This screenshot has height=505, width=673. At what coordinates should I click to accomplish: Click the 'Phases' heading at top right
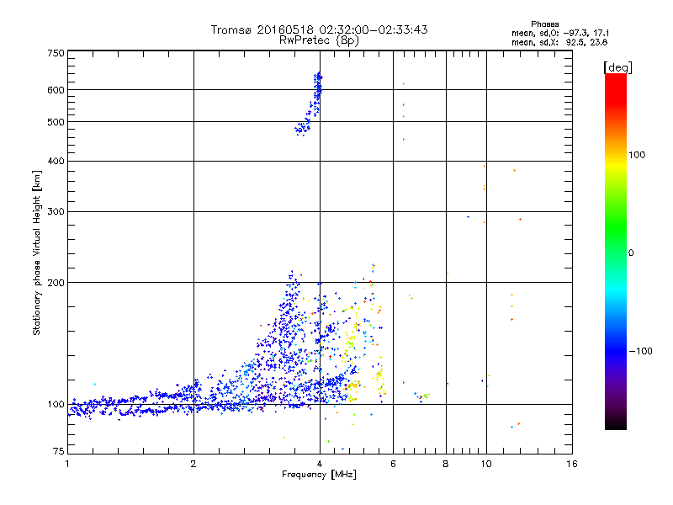point(544,24)
